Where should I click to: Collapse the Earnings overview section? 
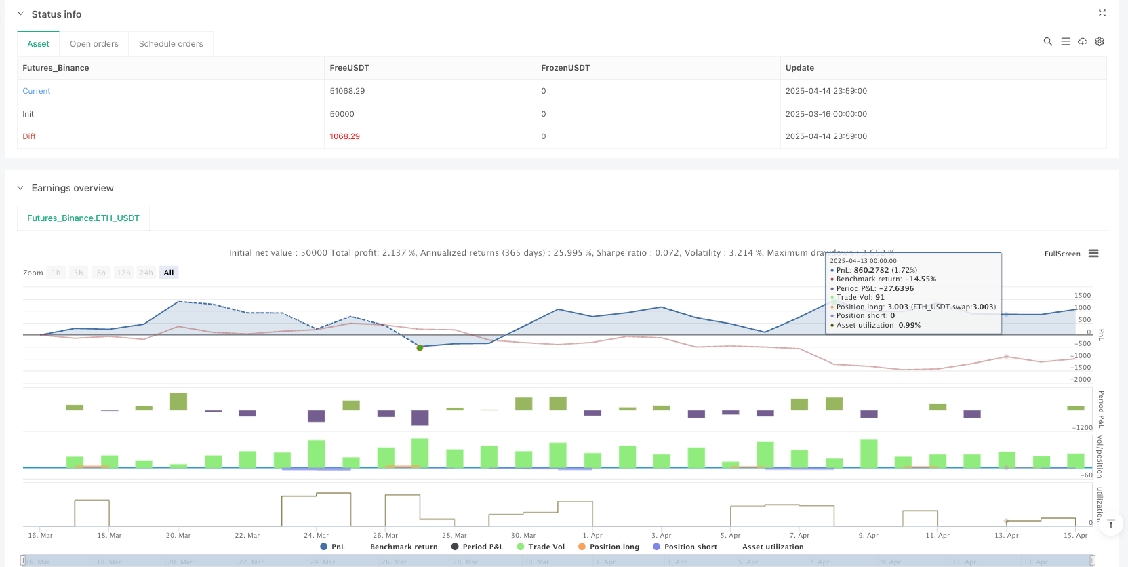tap(20, 188)
